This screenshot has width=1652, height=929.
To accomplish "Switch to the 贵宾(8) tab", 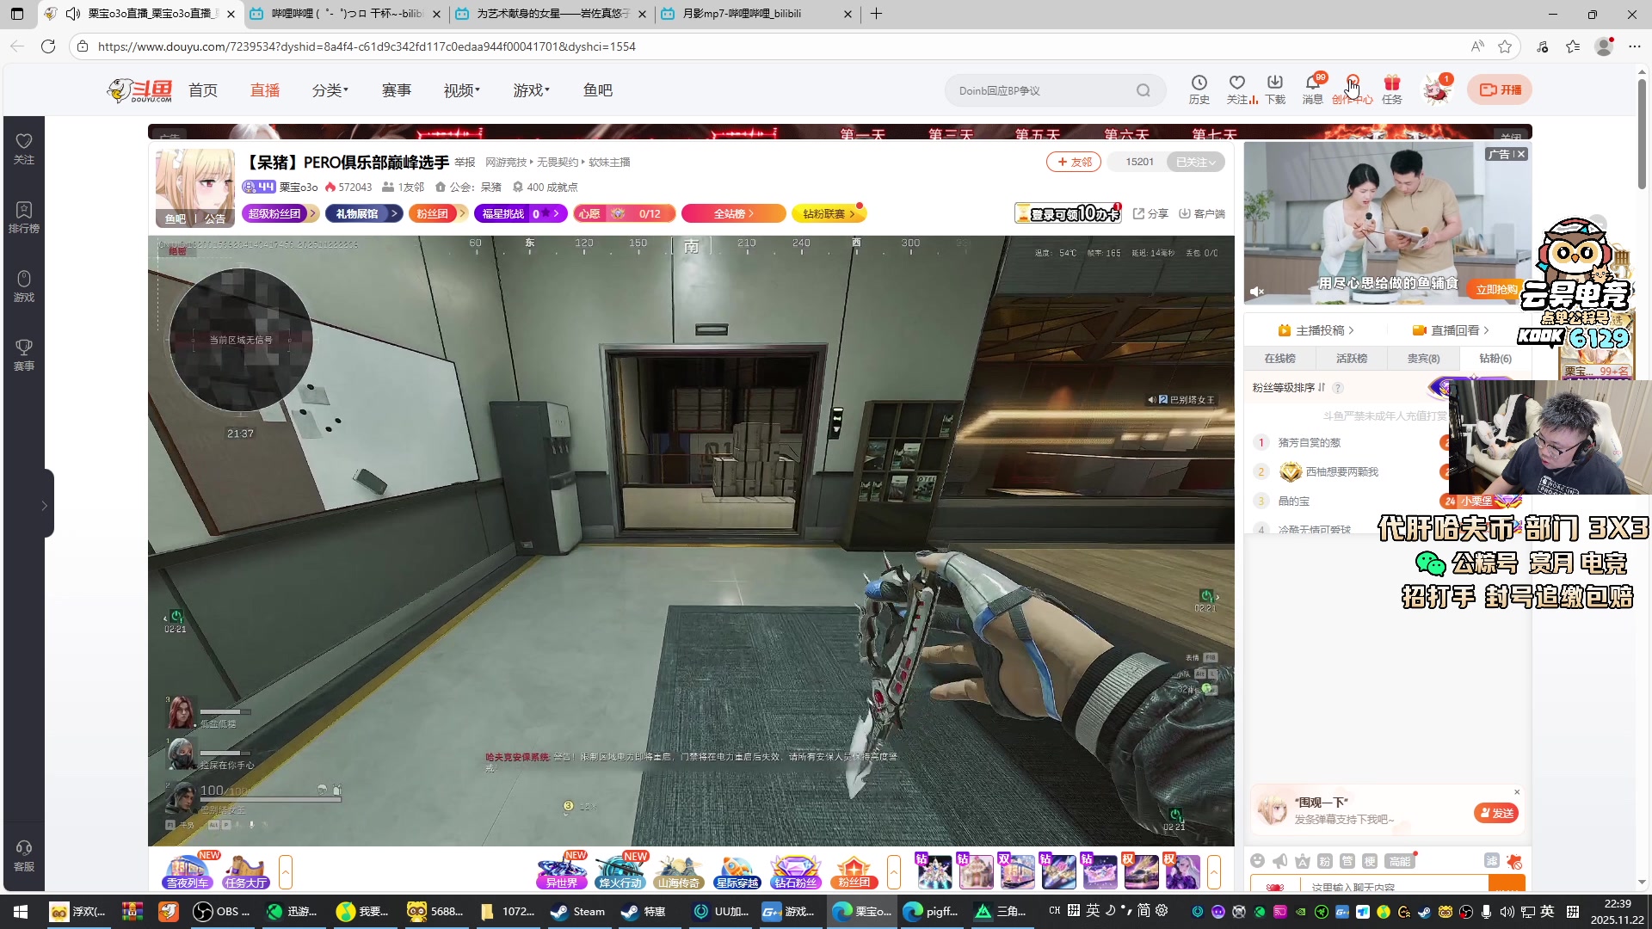I will (x=1423, y=359).
